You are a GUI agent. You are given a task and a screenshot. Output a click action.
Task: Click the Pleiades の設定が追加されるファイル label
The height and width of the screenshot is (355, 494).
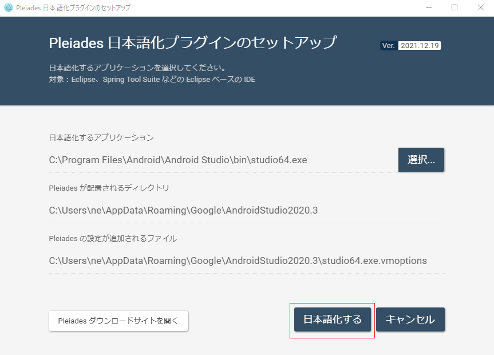click(113, 238)
